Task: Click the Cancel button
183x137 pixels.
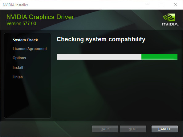Action: tap(165, 129)
